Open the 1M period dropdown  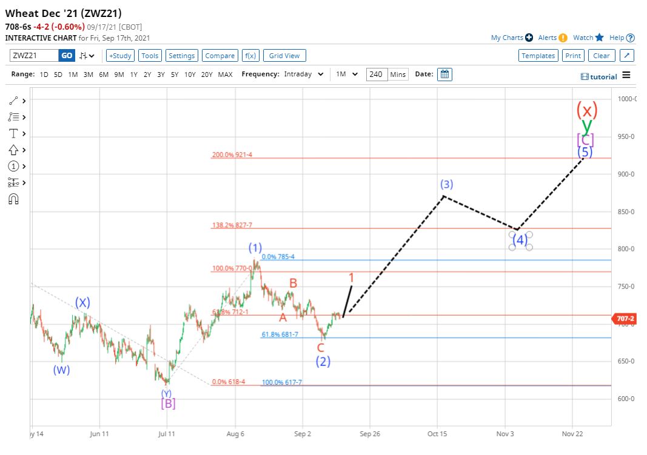(x=346, y=74)
